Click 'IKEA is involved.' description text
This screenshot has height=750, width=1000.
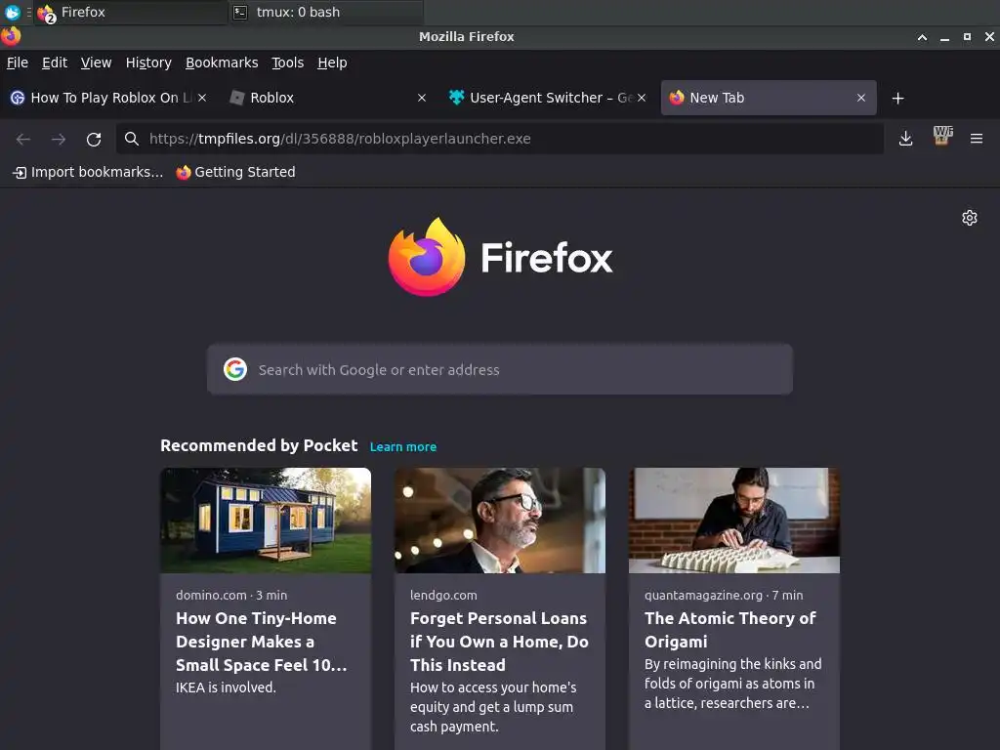226,687
